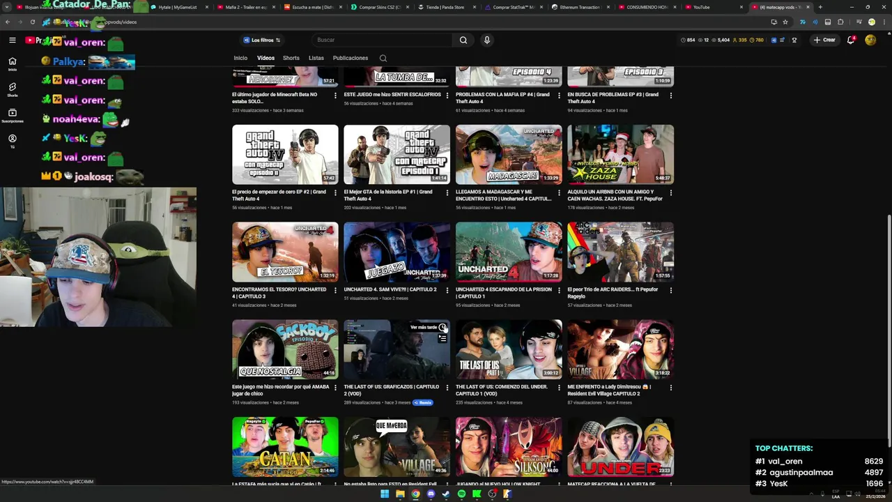This screenshot has height=502, width=892.
Task: Open the YouTube hamburger guide menu
Action: (x=12, y=40)
